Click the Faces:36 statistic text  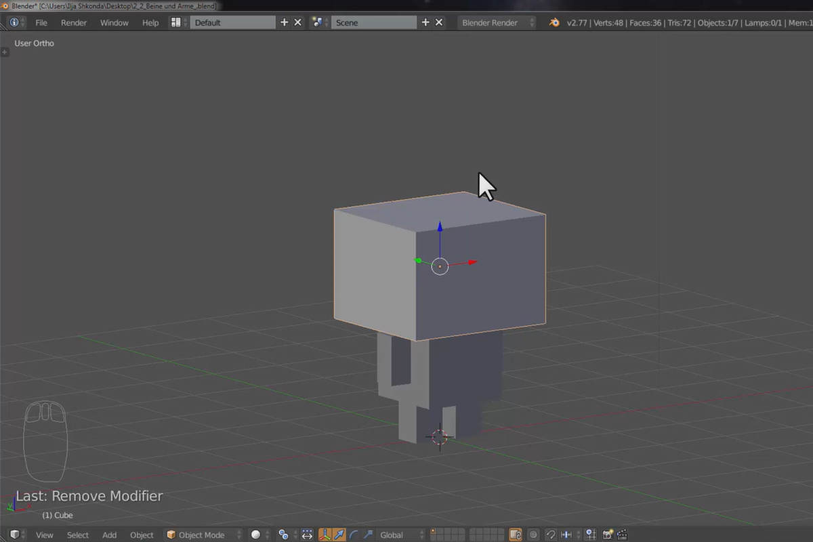click(646, 22)
